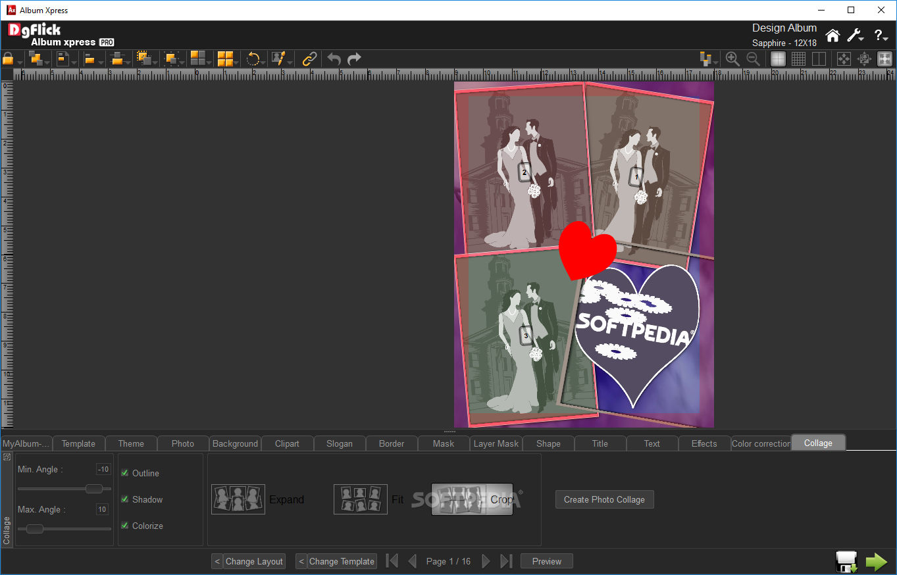This screenshot has height=575, width=897.
Task: Open the Color correction tab
Action: pos(761,443)
